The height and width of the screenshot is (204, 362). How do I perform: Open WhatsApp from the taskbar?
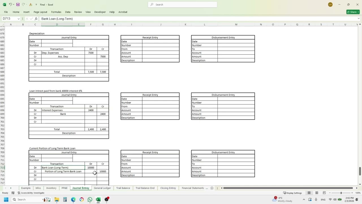click(90, 199)
